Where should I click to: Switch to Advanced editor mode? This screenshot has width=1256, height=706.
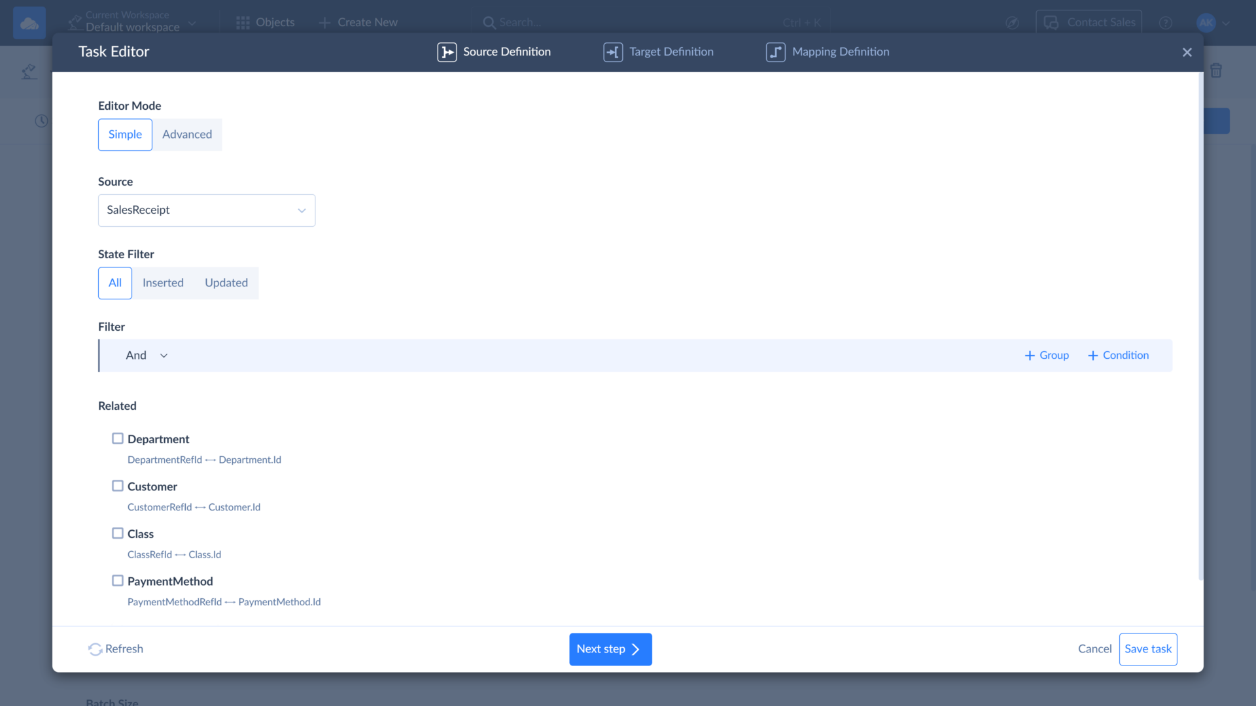click(187, 135)
